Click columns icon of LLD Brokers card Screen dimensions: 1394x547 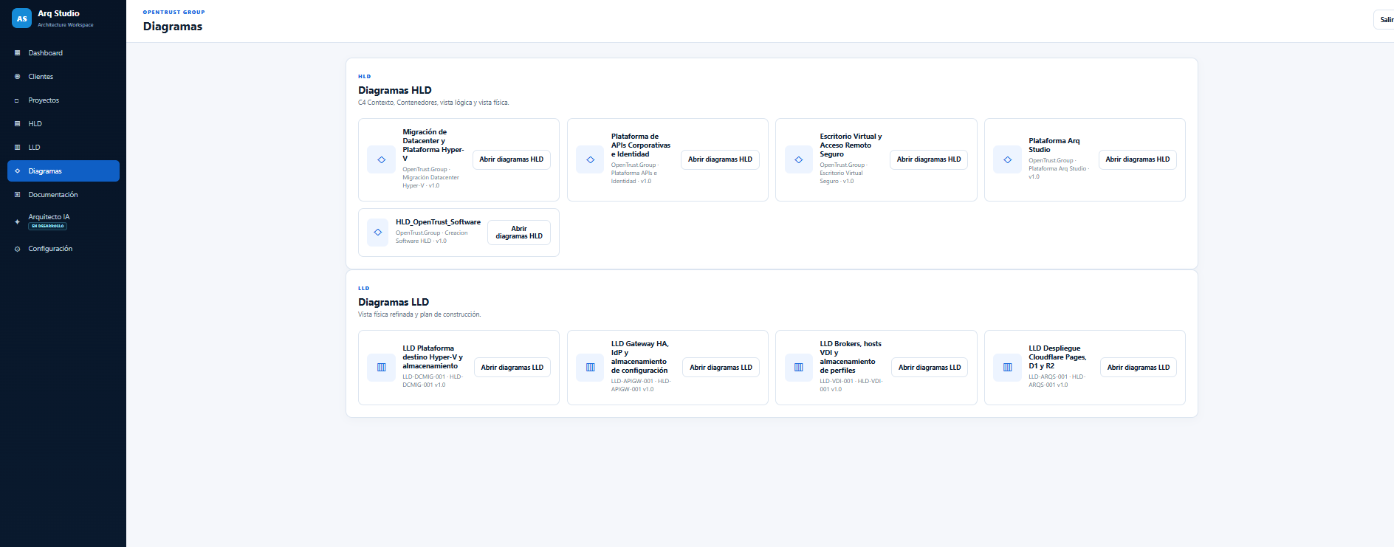[799, 368]
